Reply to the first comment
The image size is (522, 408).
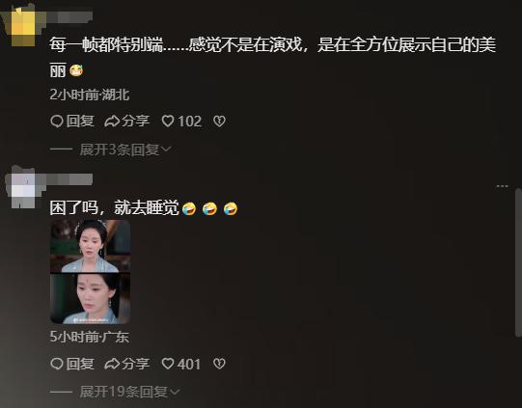[x=72, y=122]
